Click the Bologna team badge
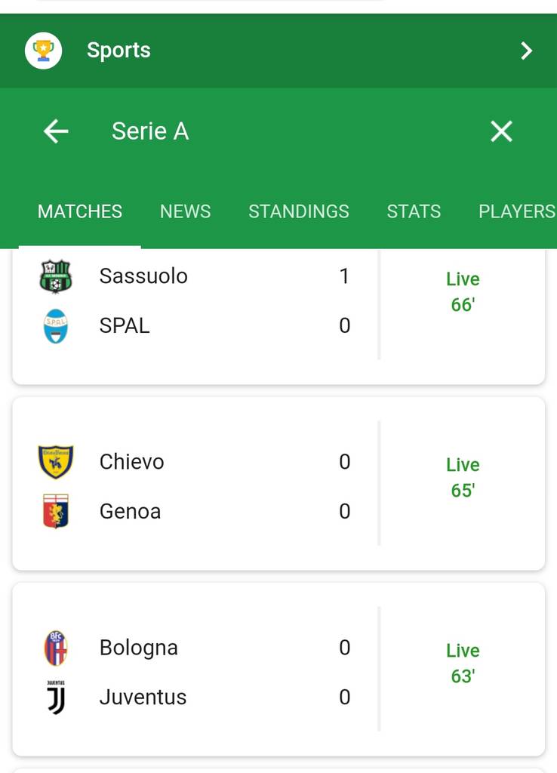The image size is (557, 773). pyautogui.click(x=55, y=648)
